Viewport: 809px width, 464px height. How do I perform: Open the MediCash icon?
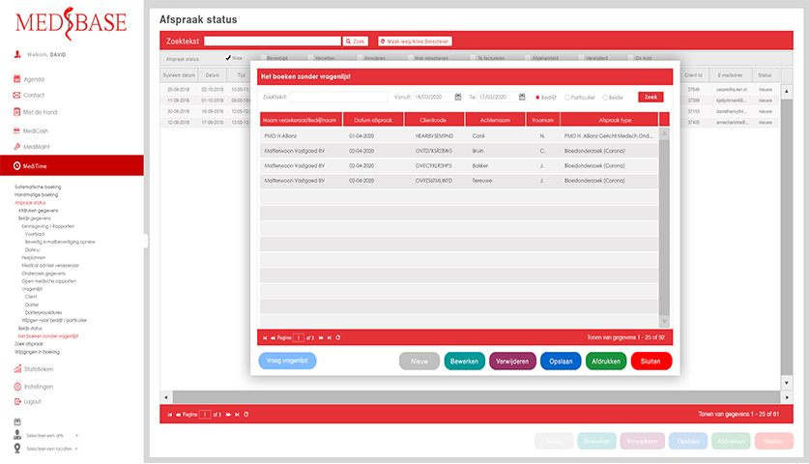coord(16,130)
